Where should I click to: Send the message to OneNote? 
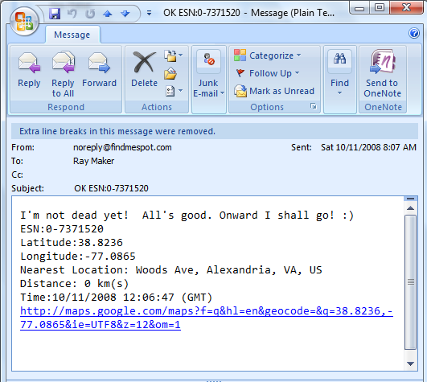point(382,73)
